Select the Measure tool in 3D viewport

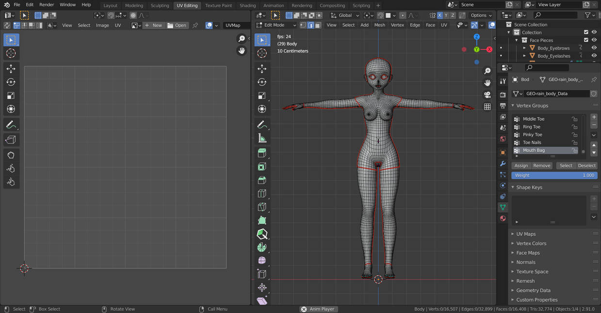[x=262, y=138]
